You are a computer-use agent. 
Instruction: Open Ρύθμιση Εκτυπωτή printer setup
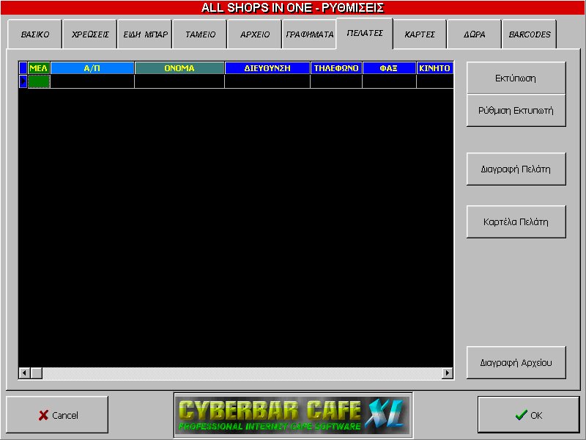[516, 111]
